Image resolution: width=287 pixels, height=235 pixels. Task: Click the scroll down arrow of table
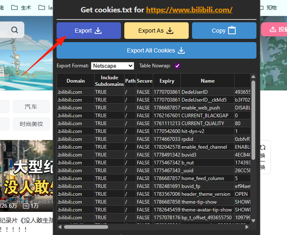[x=253, y=221]
